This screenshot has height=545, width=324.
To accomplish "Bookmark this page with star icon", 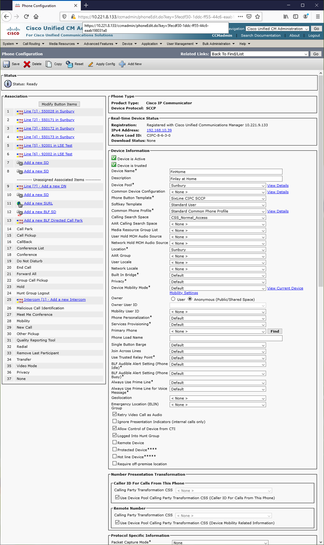I will coord(257,17).
